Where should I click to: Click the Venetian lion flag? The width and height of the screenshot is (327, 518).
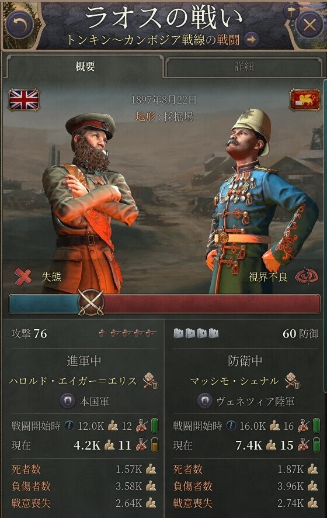tap(305, 99)
